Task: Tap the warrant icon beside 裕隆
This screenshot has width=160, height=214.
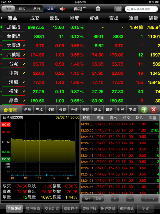Action: click(x=24, y=91)
